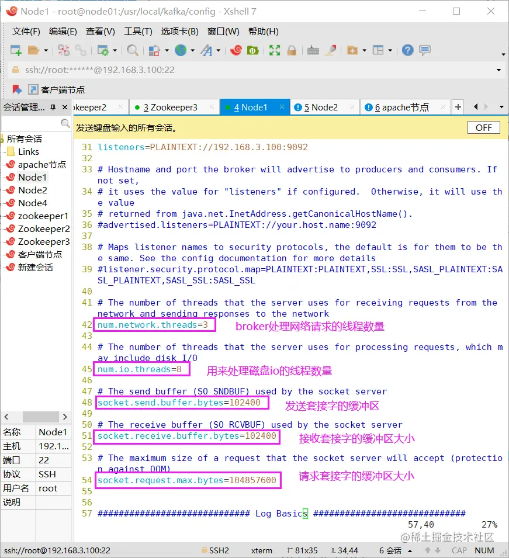Open the 工具(T) menu
509x558 pixels.
click(x=138, y=32)
